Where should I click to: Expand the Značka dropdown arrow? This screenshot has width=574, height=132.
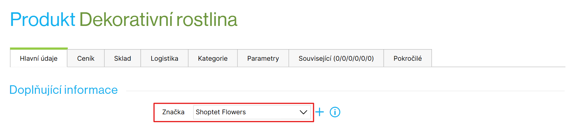(x=303, y=112)
